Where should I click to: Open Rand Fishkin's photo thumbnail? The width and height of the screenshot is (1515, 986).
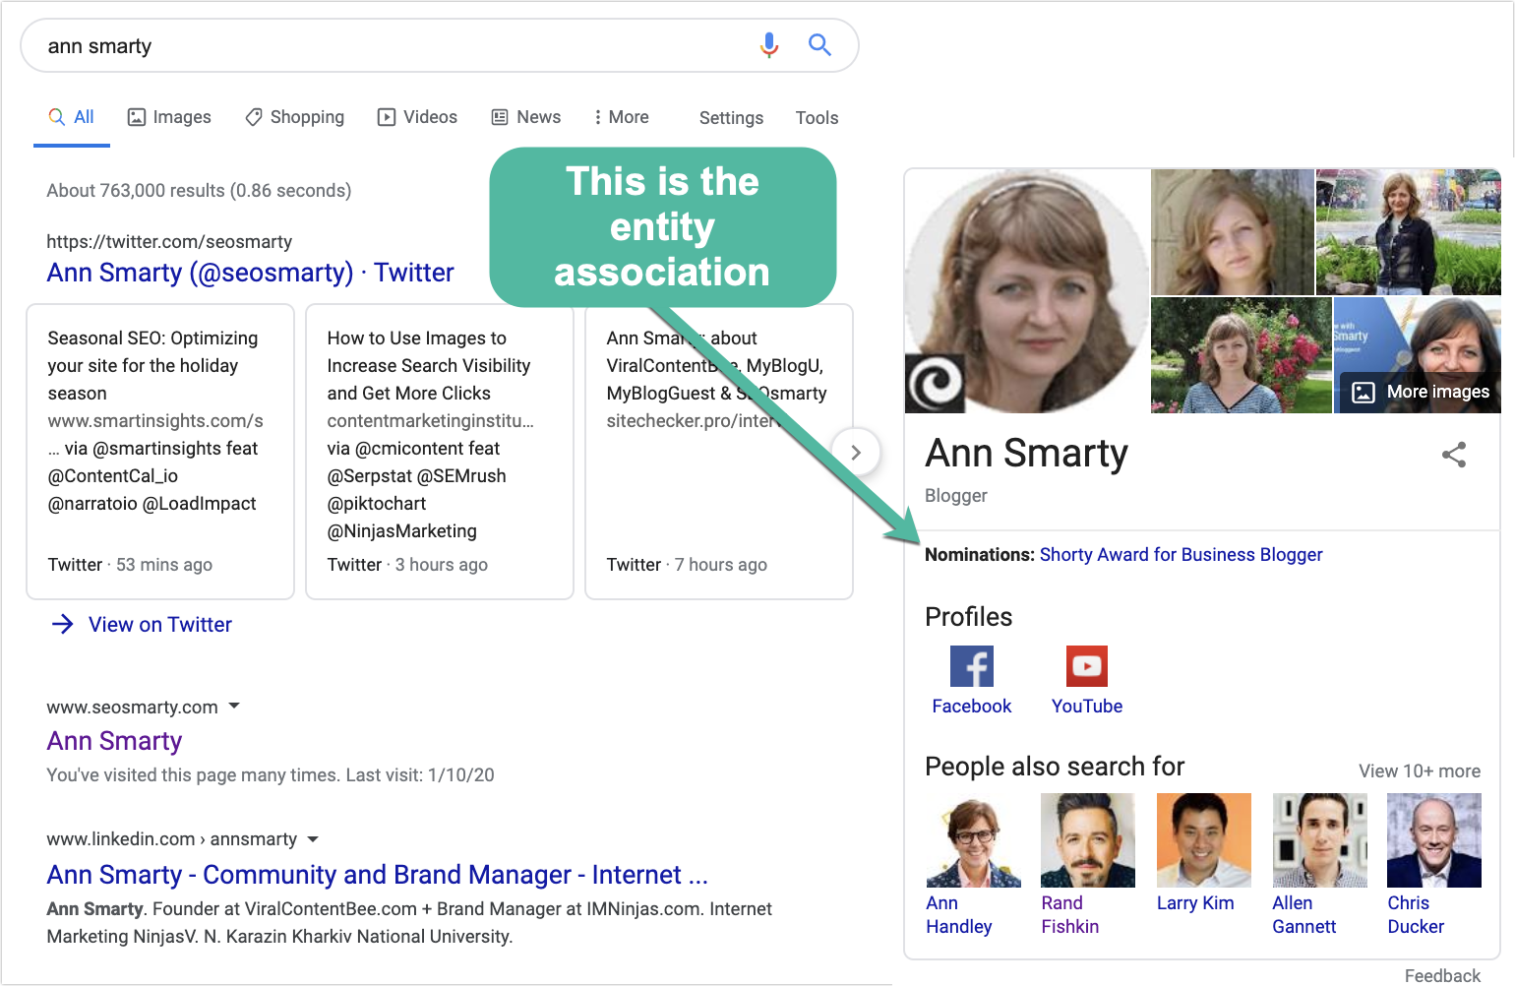(x=1088, y=840)
